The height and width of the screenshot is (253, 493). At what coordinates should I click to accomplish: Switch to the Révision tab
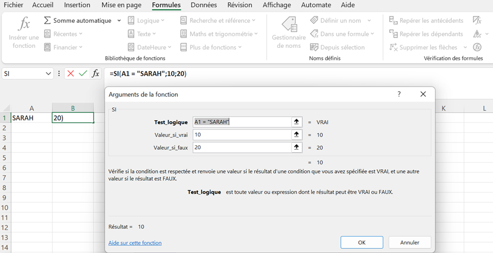click(x=240, y=5)
